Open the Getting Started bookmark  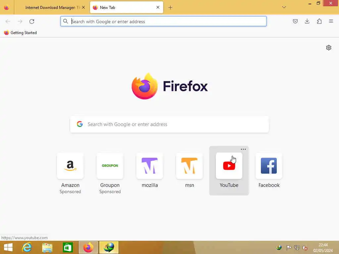coord(21,33)
